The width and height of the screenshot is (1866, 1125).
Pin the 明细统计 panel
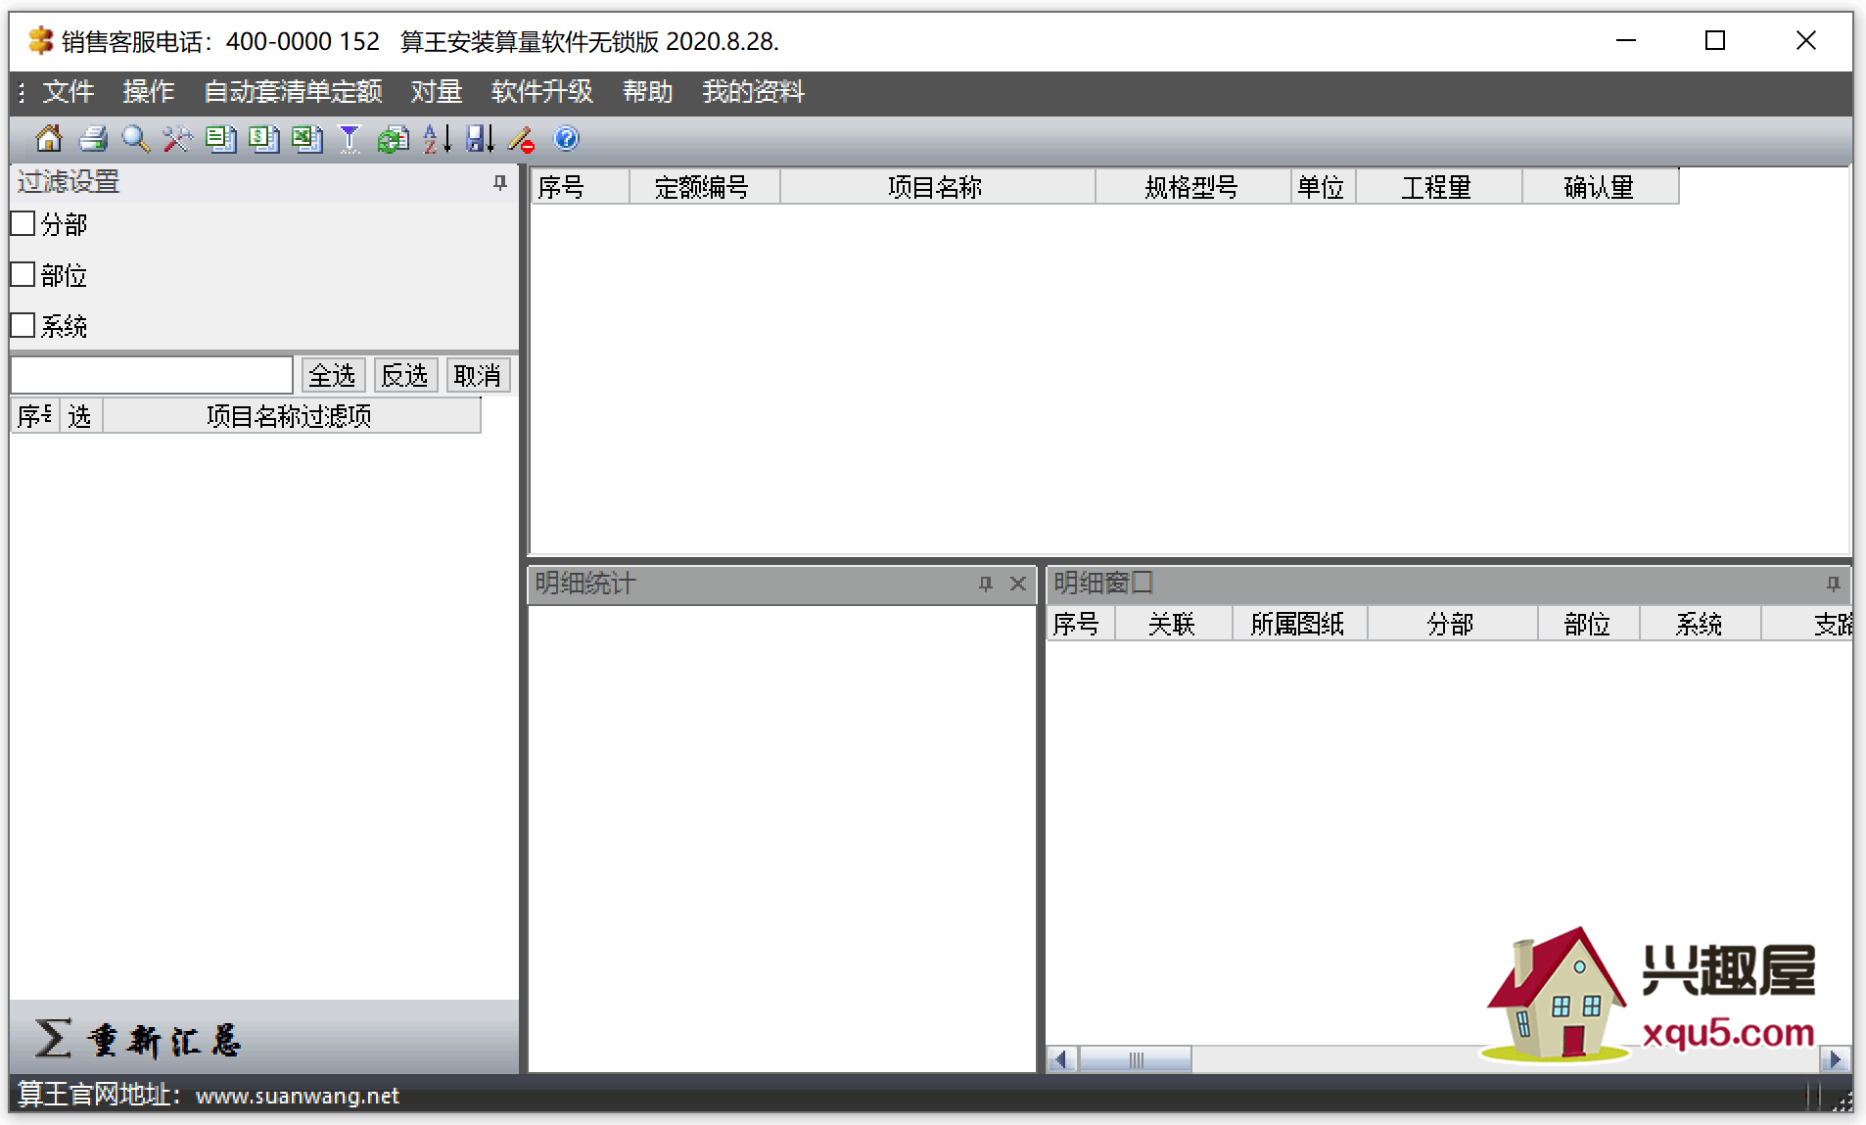tap(986, 584)
